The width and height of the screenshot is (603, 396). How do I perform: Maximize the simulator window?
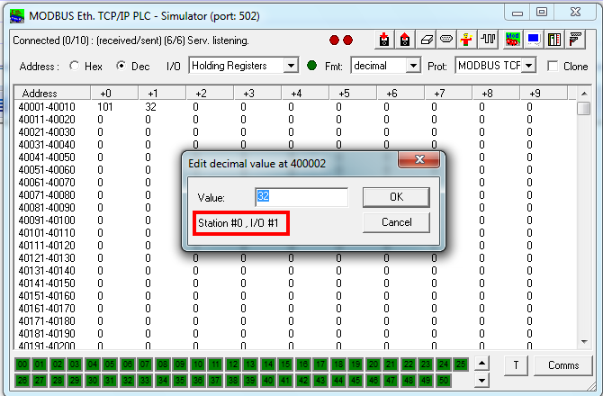coord(542,13)
